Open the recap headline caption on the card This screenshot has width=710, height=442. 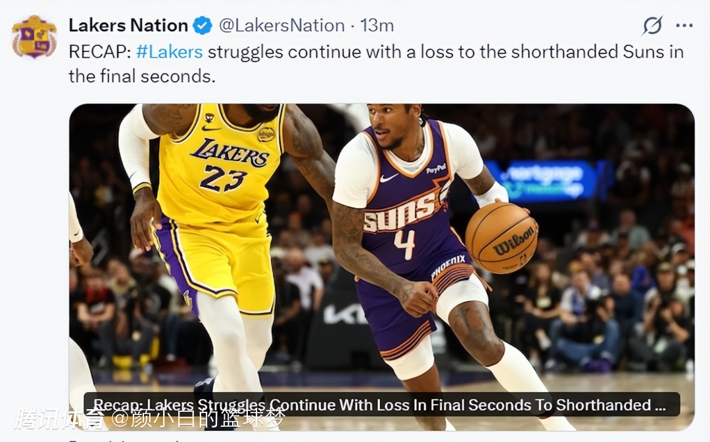coord(381,405)
